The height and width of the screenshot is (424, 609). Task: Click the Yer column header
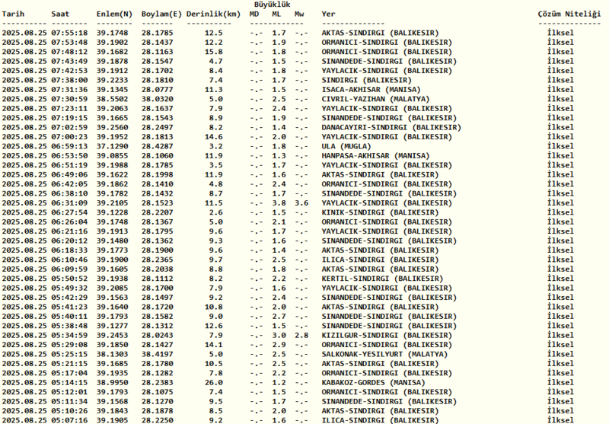(x=328, y=14)
